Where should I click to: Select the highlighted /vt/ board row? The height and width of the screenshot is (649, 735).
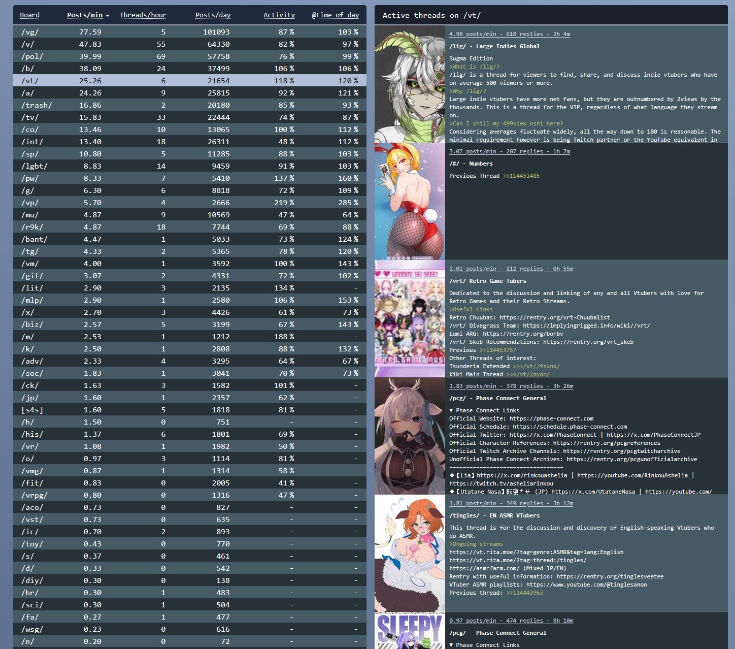point(190,81)
